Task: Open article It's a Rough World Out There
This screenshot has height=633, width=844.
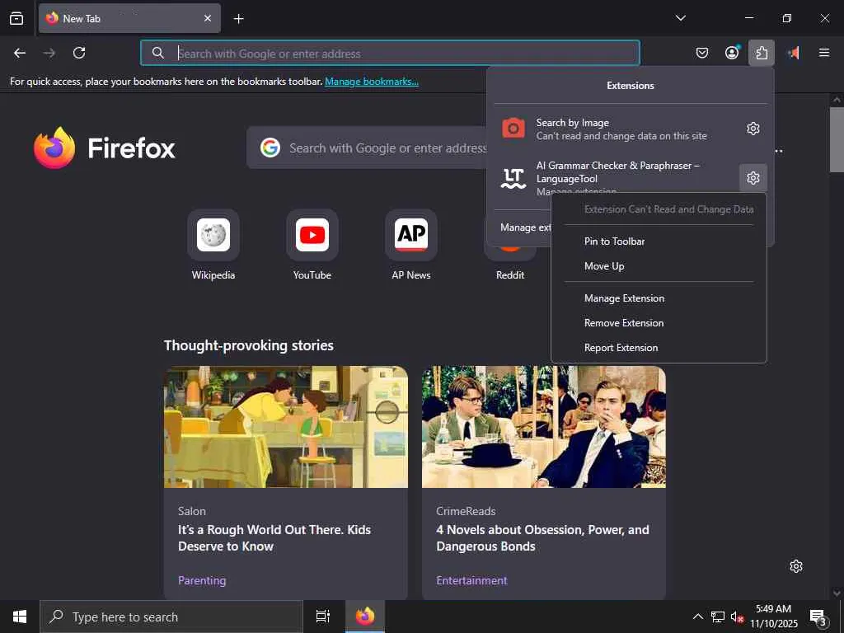Action: pyautogui.click(x=274, y=538)
